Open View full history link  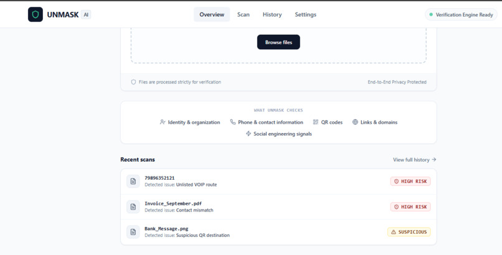[x=415, y=159]
